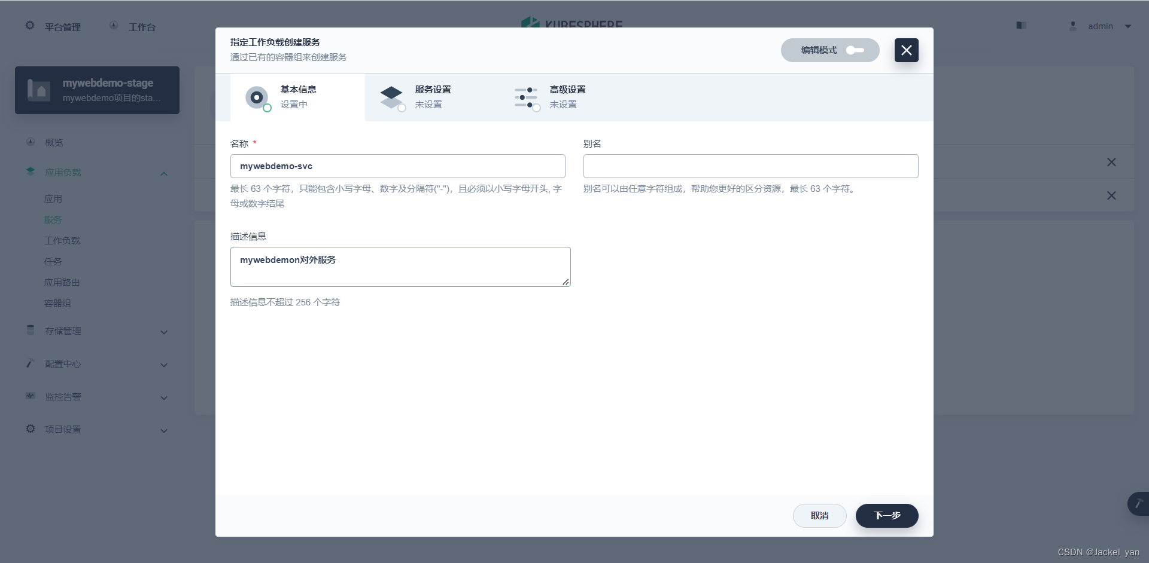Open the mywebdemo-stage project panel
The width and height of the screenshot is (1149, 563).
click(x=97, y=90)
